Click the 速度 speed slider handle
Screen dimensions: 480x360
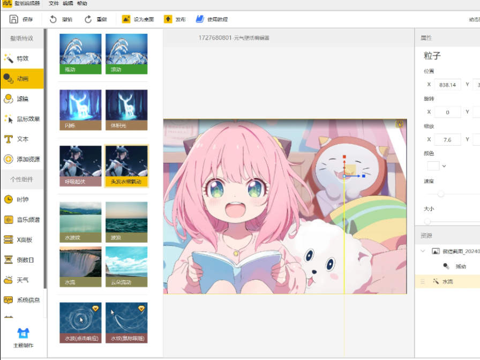tap(441, 194)
